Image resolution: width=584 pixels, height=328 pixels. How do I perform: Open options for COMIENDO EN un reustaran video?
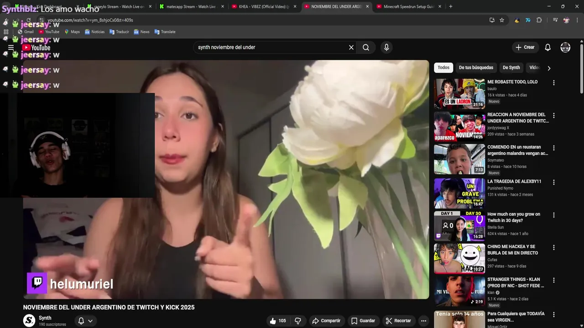click(553, 148)
